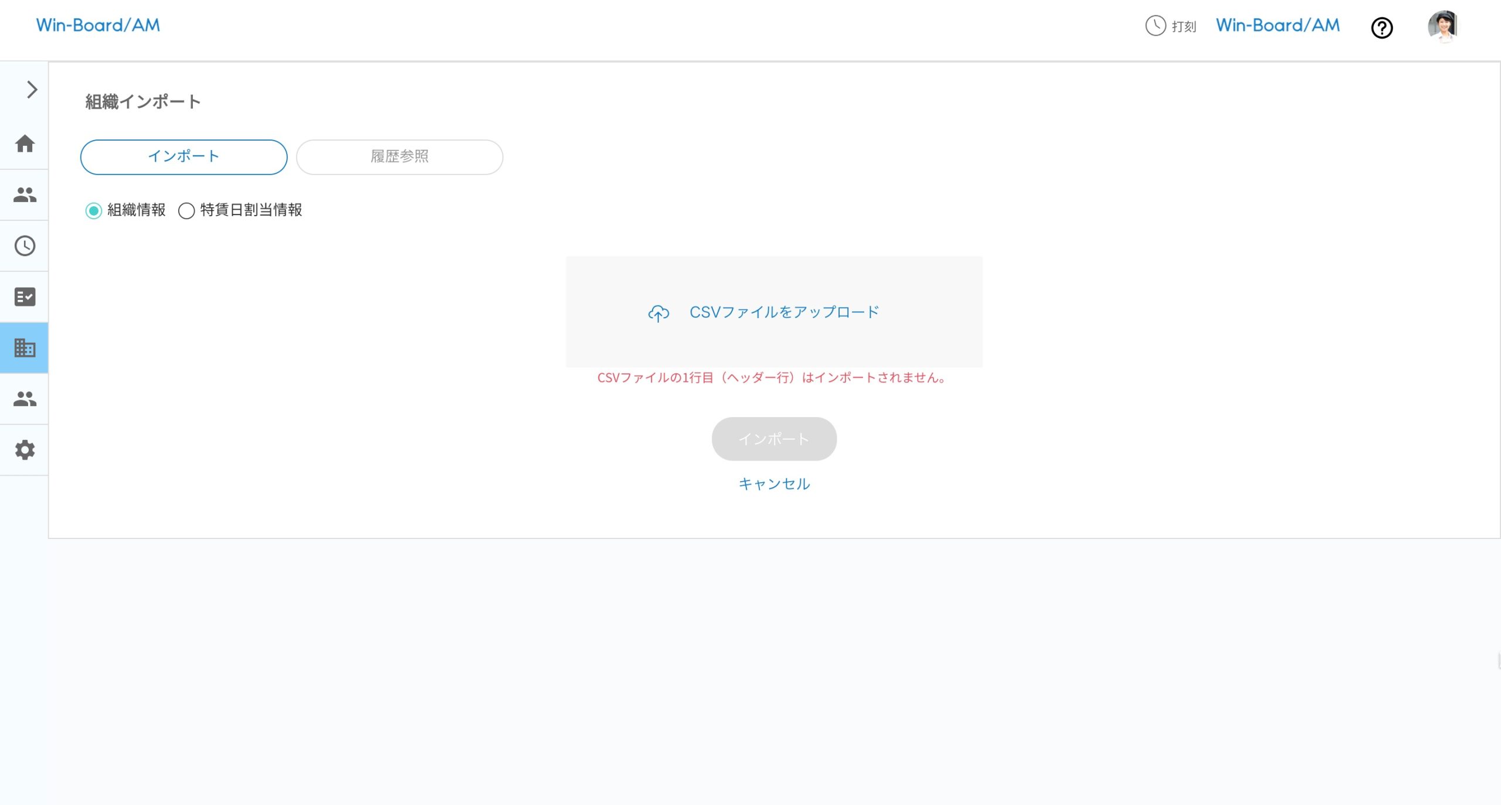Open the Home screen from the sidebar
The width and height of the screenshot is (1501, 805).
[24, 144]
